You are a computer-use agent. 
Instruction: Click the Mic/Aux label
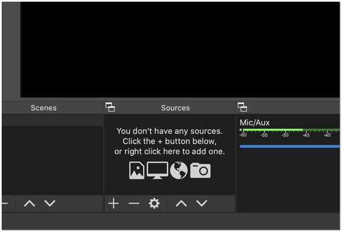[255, 123]
